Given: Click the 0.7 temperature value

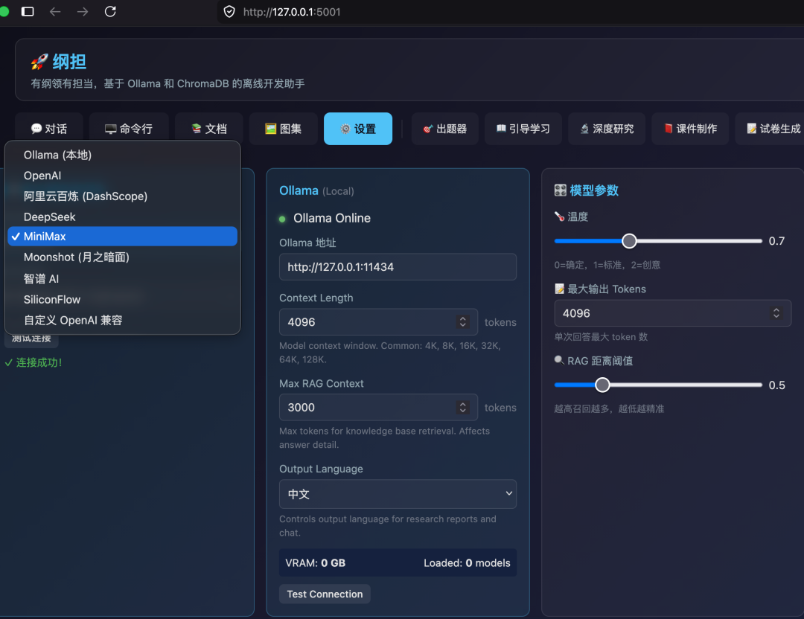Looking at the screenshot, I should [x=776, y=241].
